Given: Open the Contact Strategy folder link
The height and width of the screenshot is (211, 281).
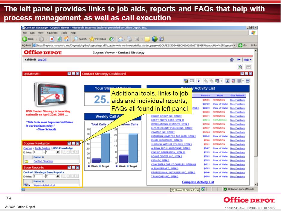Looking at the screenshot, I should [43, 161].
